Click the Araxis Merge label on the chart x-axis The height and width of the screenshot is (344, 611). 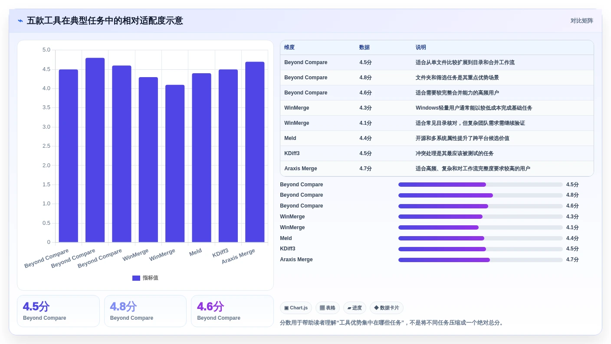(238, 256)
